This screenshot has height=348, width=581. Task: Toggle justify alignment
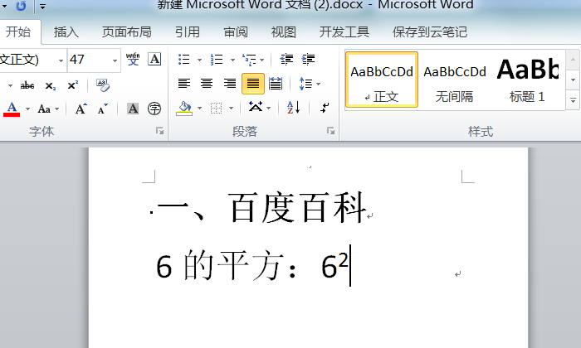pyautogui.click(x=253, y=84)
